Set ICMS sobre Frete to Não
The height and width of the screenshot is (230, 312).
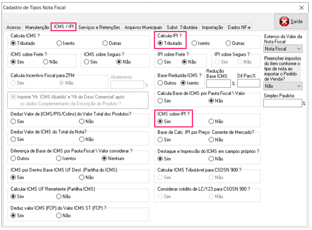[x=46, y=62]
